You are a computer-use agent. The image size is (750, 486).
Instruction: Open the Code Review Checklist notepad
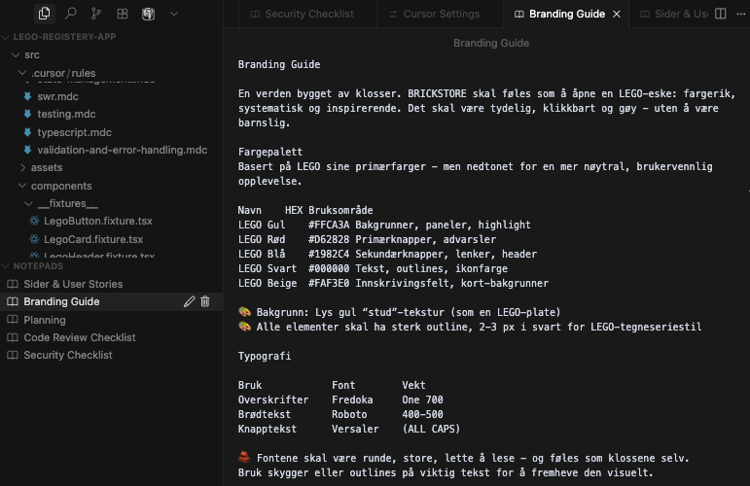point(80,338)
